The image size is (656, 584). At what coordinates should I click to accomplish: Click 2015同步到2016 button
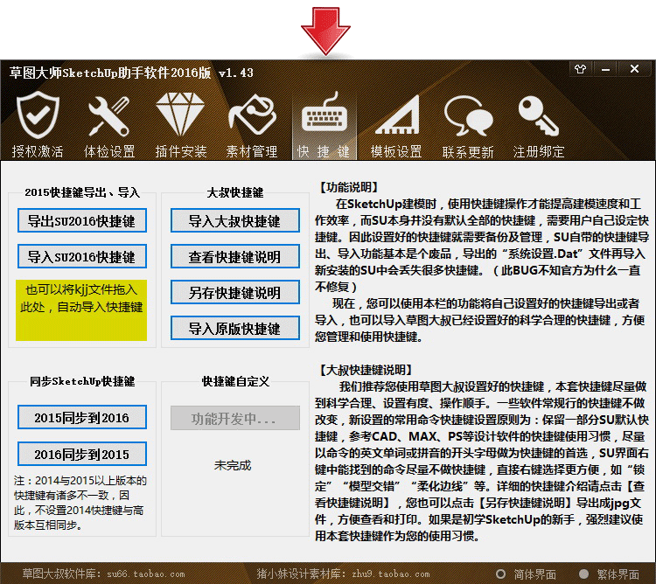coord(82,417)
